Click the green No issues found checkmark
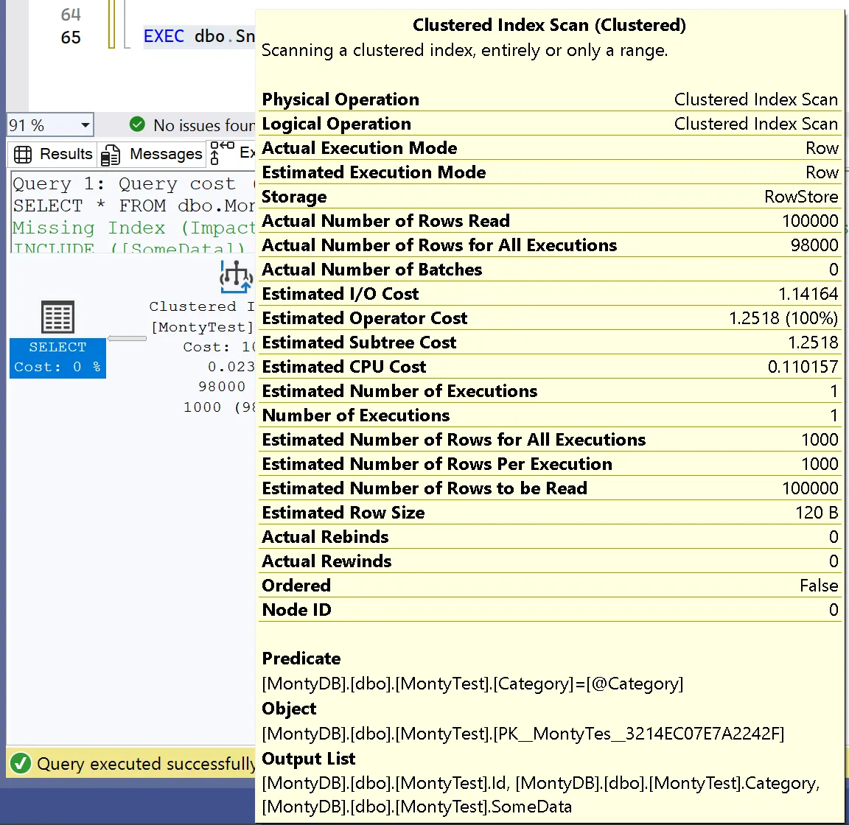 [137, 124]
